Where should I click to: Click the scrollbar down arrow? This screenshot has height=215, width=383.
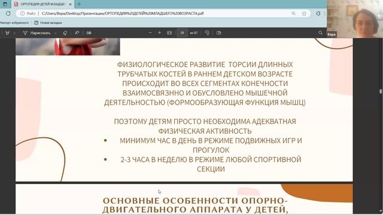point(381,211)
